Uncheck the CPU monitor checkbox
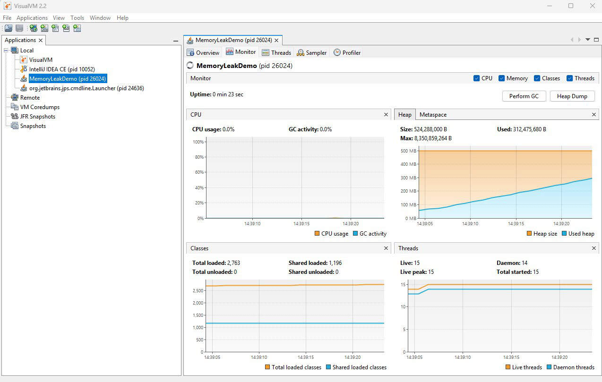This screenshot has height=382, width=602. point(476,78)
